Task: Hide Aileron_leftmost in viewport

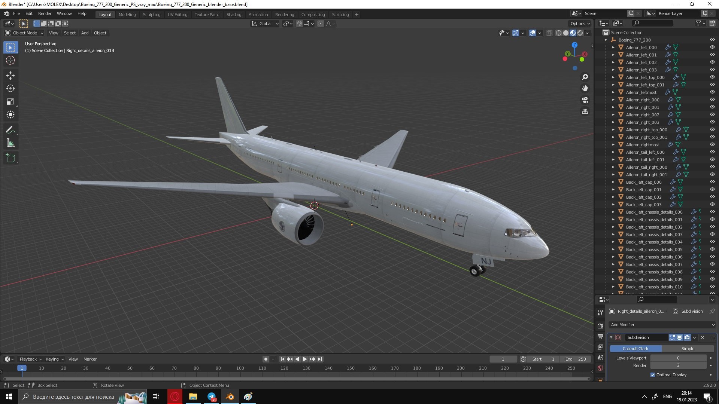Action: tap(712, 92)
